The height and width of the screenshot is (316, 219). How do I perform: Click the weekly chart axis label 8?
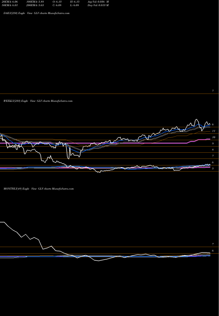213,150
